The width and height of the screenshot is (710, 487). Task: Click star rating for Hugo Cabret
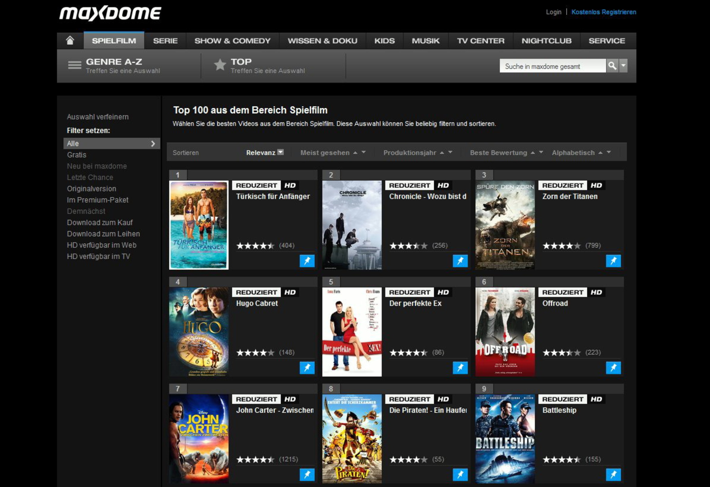(255, 353)
